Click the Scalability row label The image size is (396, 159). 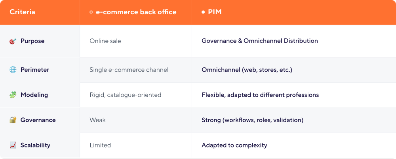pos(35,145)
